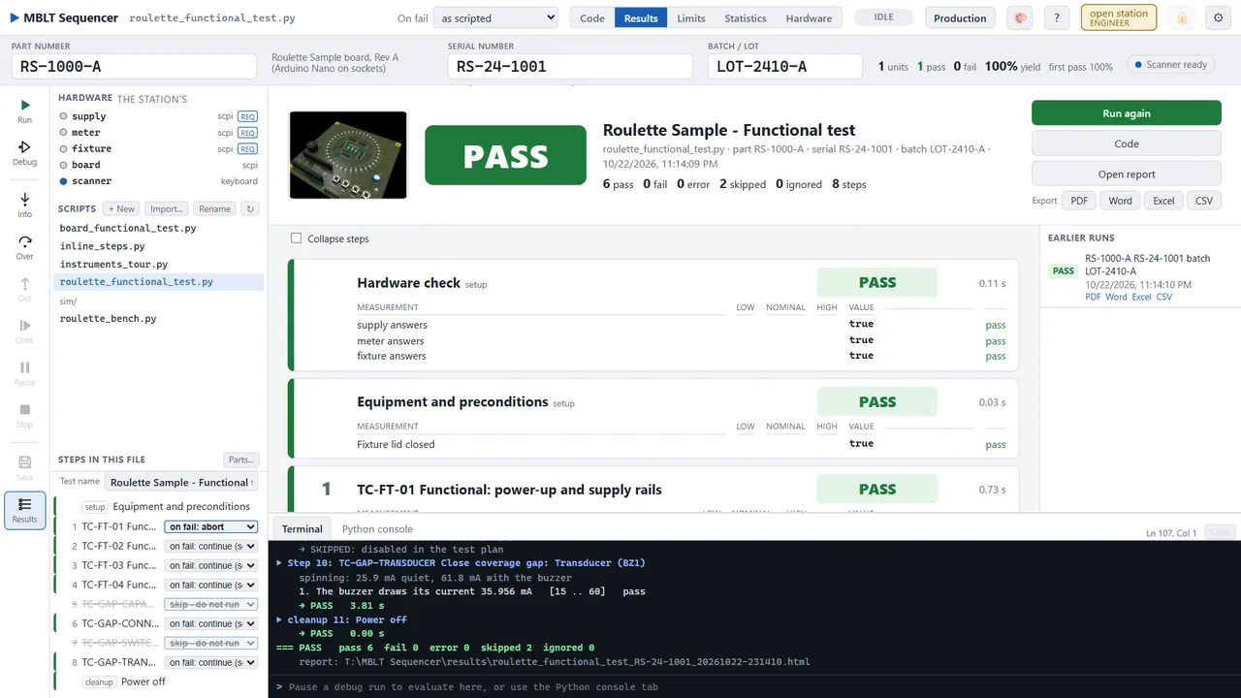The image size is (1241, 698).
Task: Open the Excel link under Earlier Runs
Action: click(1142, 297)
